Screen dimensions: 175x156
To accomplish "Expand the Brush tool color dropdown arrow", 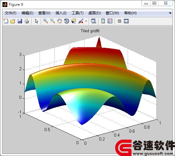I will pos(86,21).
